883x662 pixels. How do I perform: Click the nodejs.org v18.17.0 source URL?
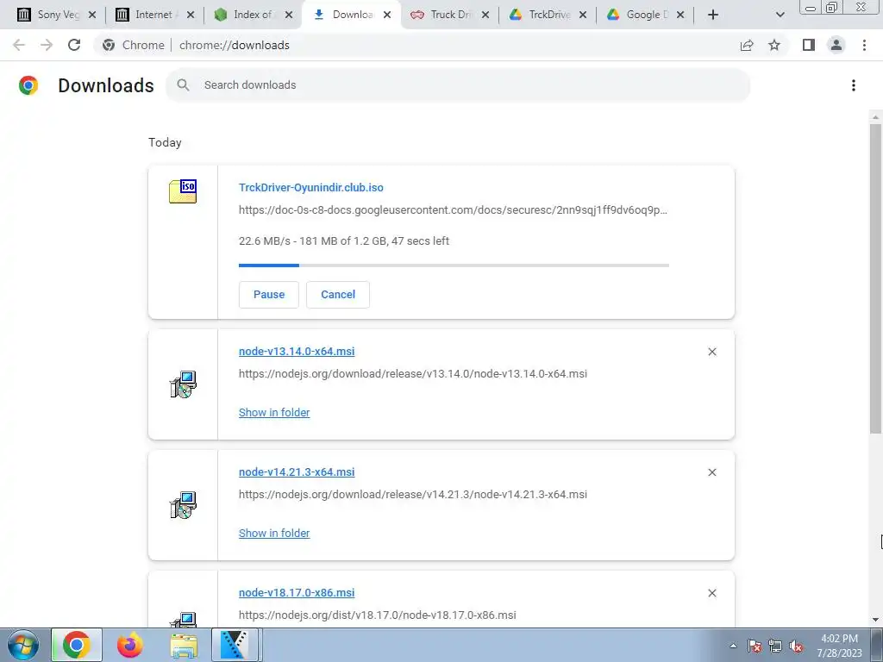pos(378,615)
